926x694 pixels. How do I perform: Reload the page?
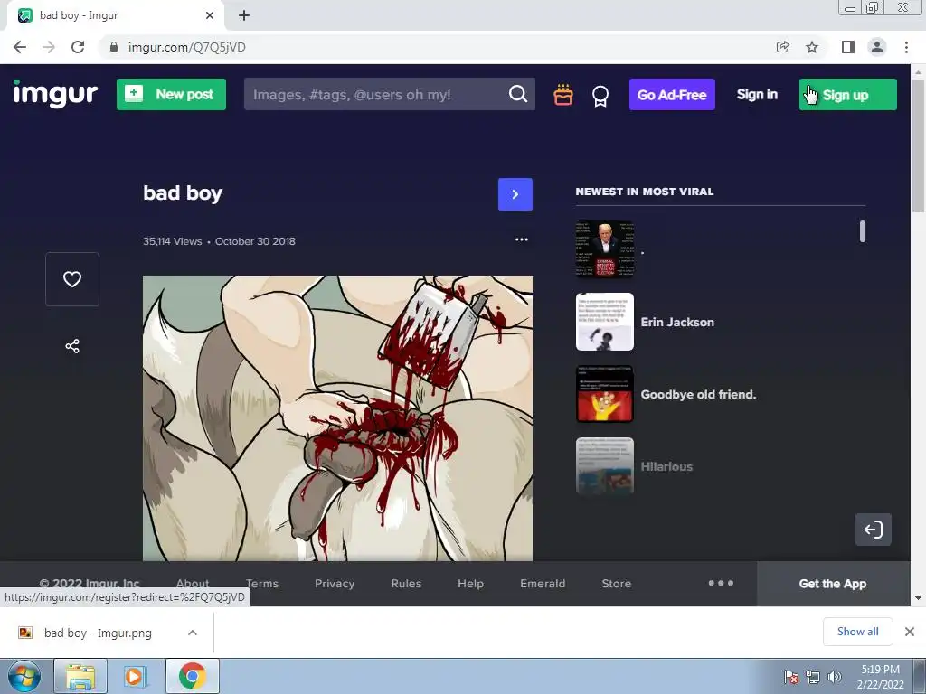78,47
